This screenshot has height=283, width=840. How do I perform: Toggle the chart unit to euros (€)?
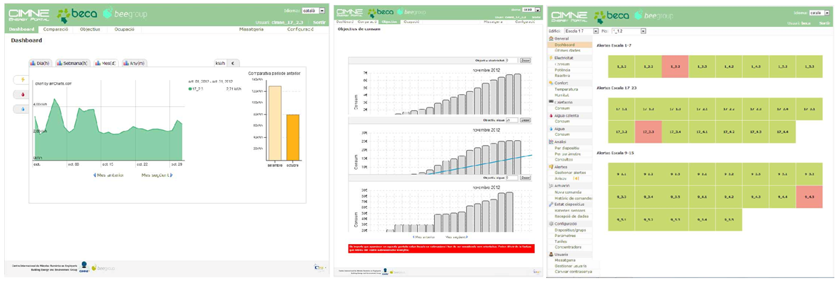pos(233,63)
